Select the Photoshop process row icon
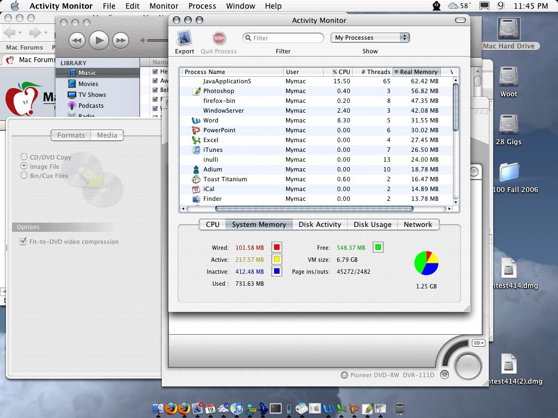The height and width of the screenshot is (418, 558). pyautogui.click(x=196, y=91)
